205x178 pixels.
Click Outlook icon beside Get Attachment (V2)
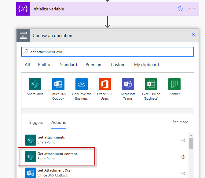[x=31, y=173]
